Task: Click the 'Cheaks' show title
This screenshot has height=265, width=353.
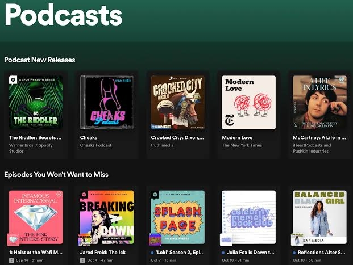Action: click(89, 137)
